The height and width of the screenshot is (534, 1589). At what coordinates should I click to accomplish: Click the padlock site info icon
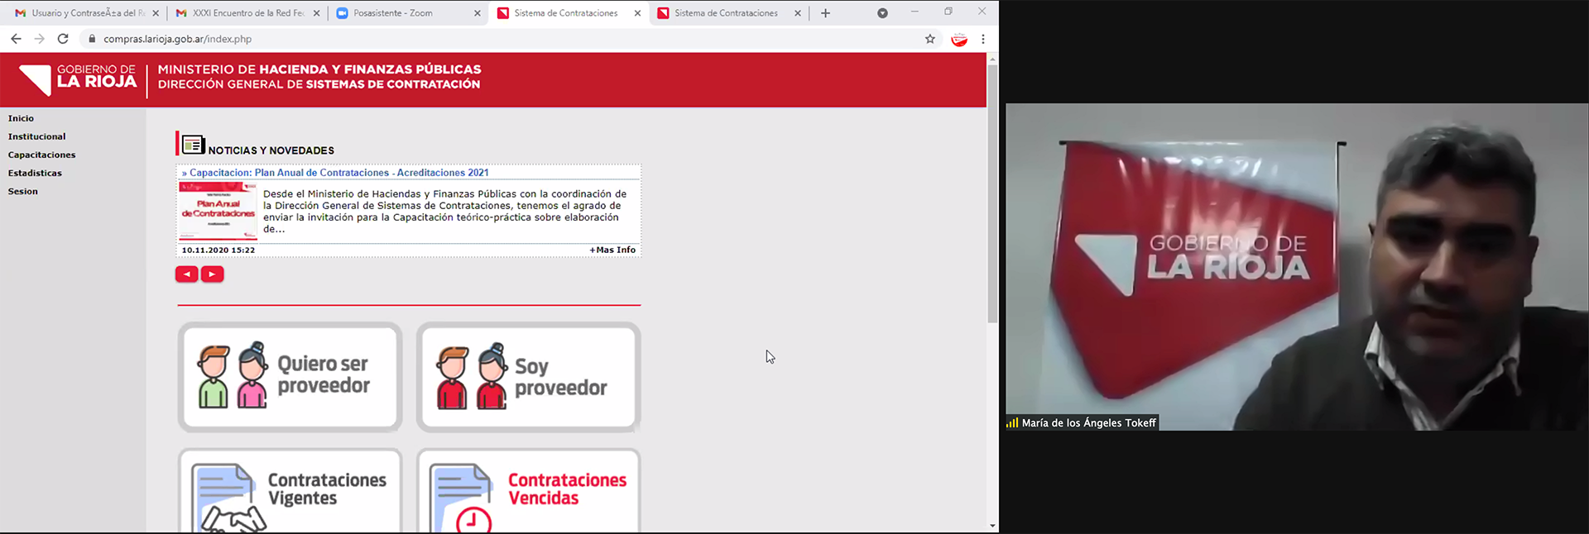click(x=92, y=39)
